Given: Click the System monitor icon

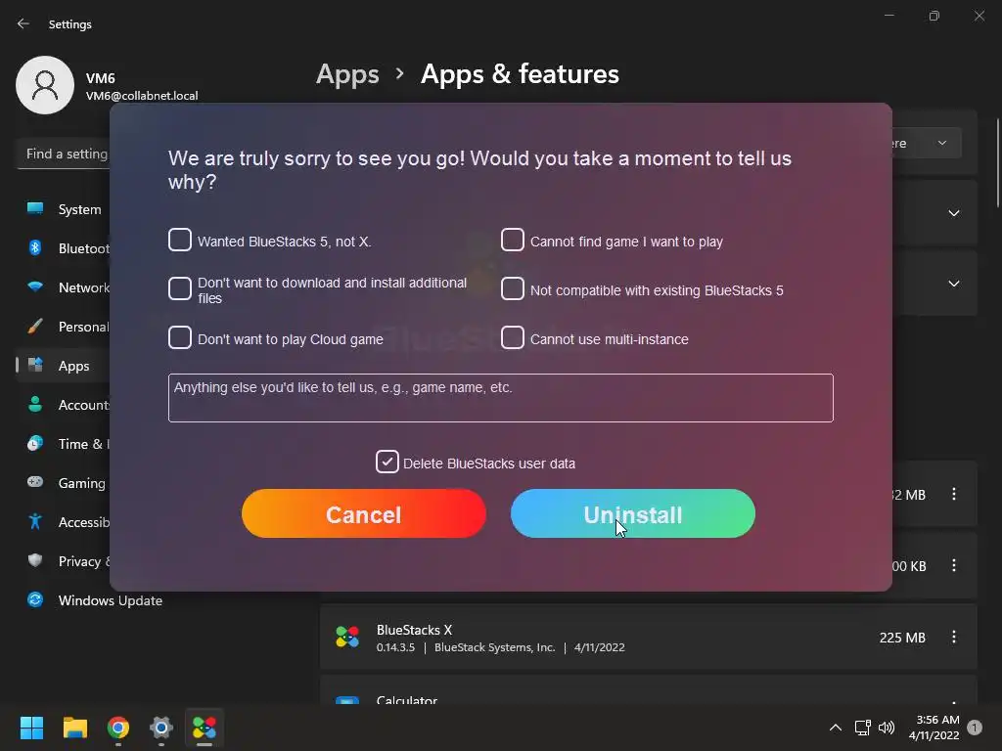Looking at the screenshot, I should (35, 208).
